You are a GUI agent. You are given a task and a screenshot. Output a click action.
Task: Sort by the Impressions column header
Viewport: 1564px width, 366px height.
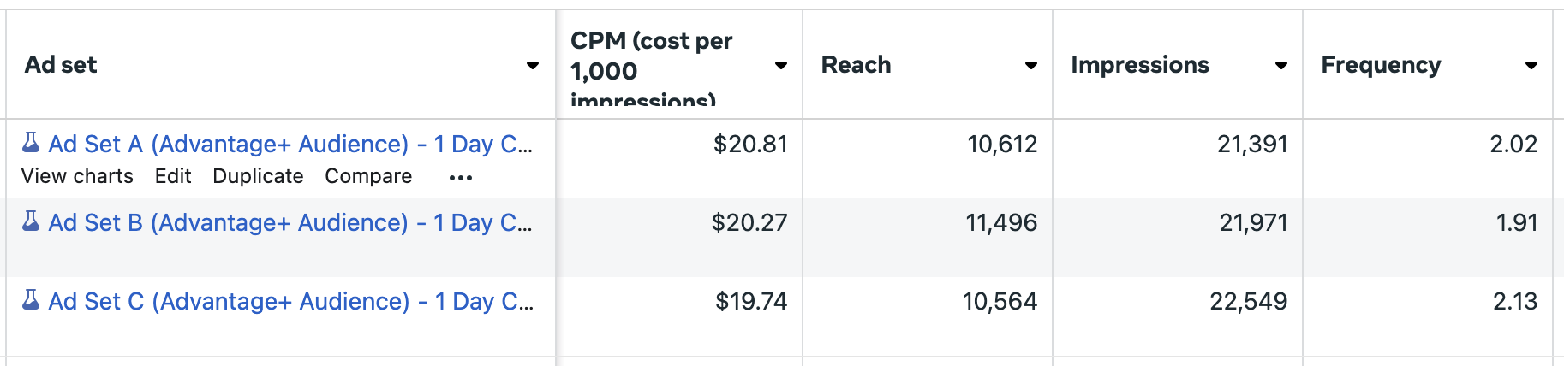click(x=1140, y=65)
